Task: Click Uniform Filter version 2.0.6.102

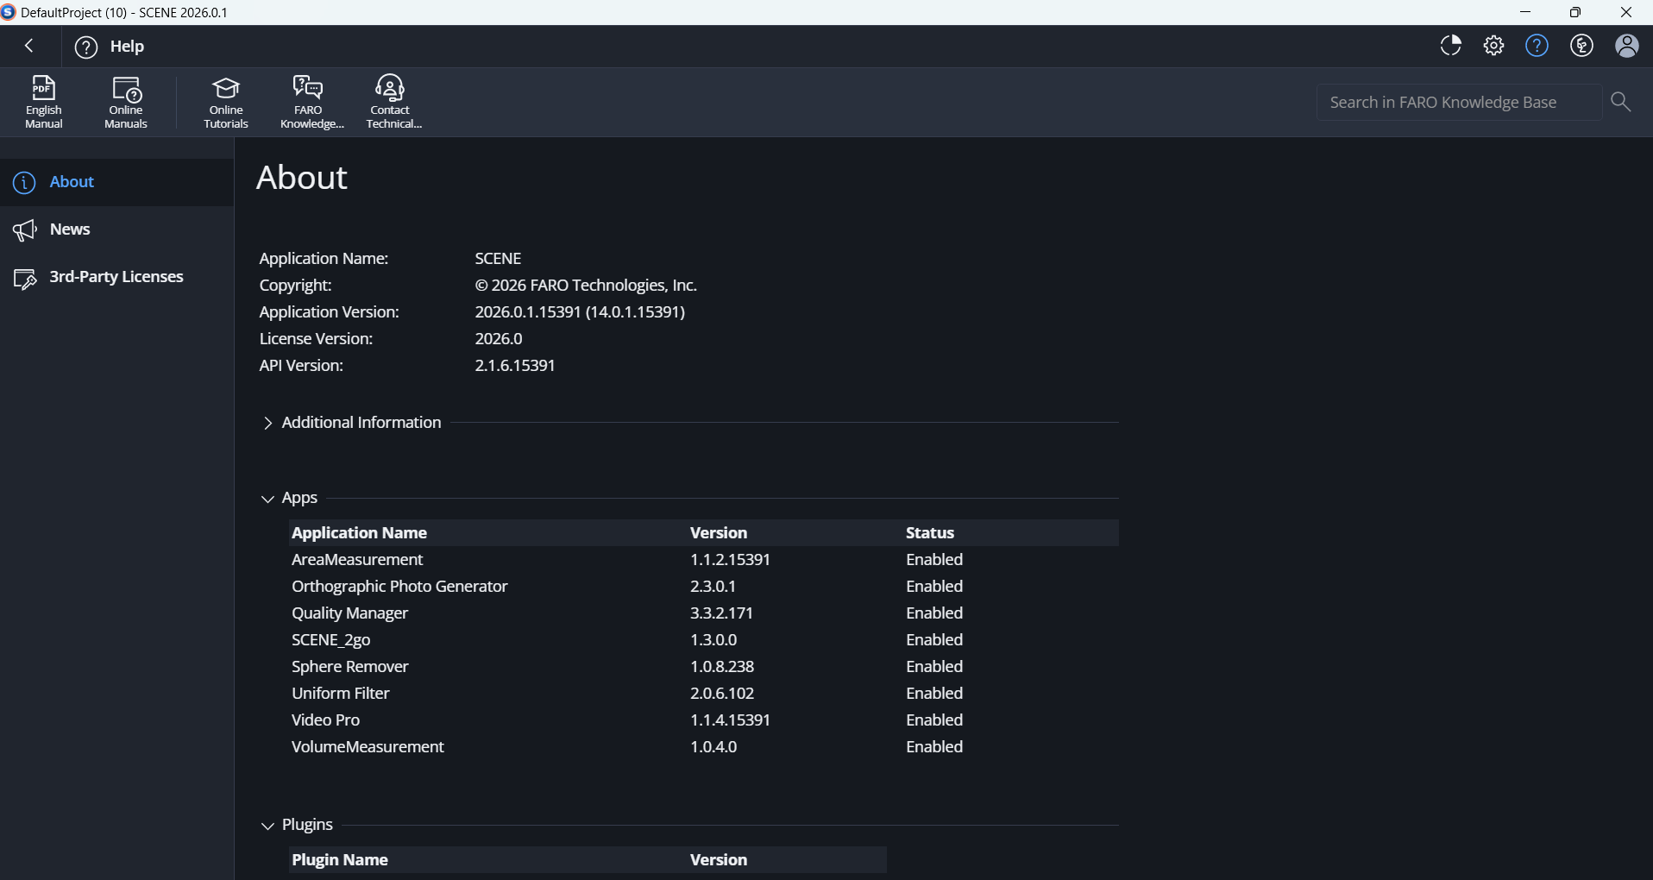Action: pos(722,694)
